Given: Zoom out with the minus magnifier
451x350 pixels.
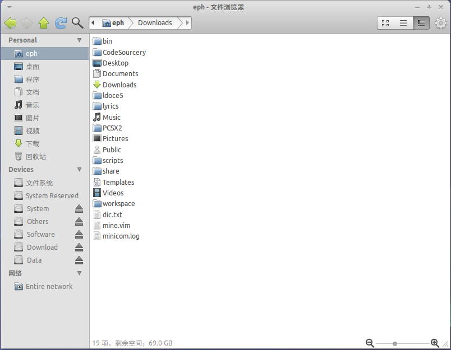Looking at the screenshot, I should pyautogui.click(x=370, y=343).
